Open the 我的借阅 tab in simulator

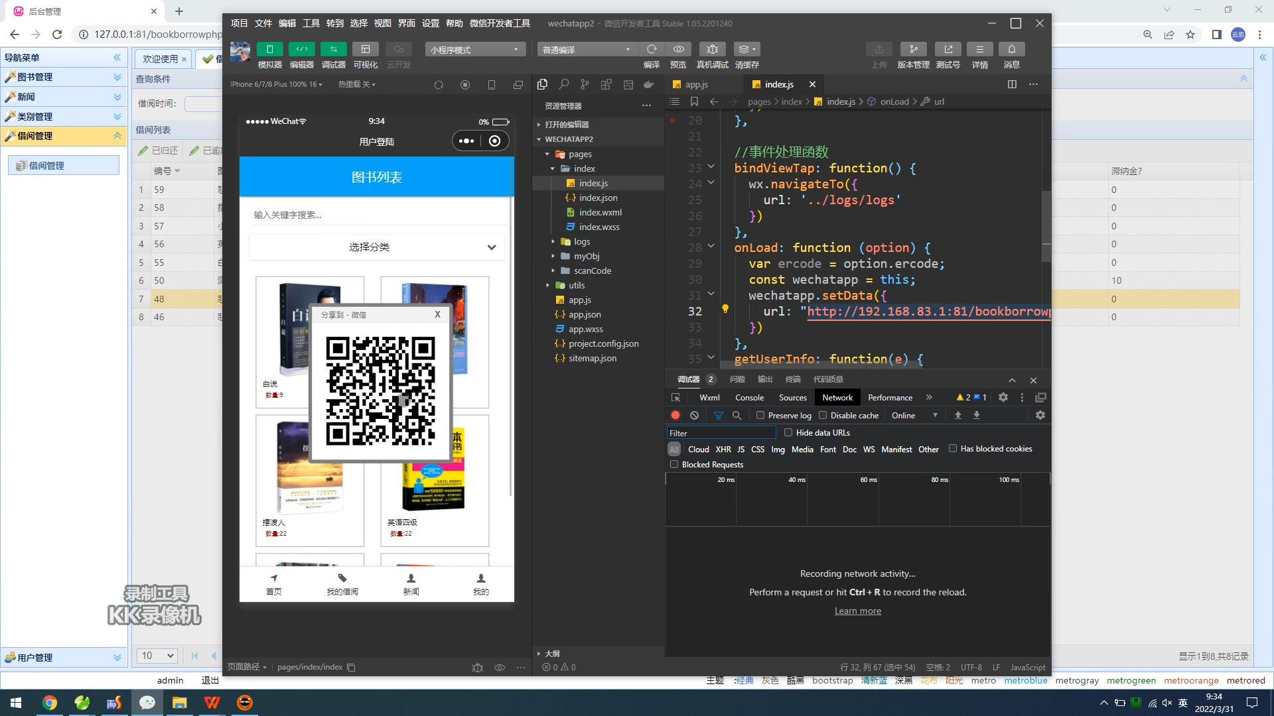tap(342, 584)
